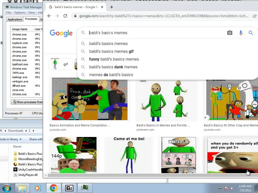Open the Windows Start orb
The height and width of the screenshot is (193, 258).
tap(7, 188)
